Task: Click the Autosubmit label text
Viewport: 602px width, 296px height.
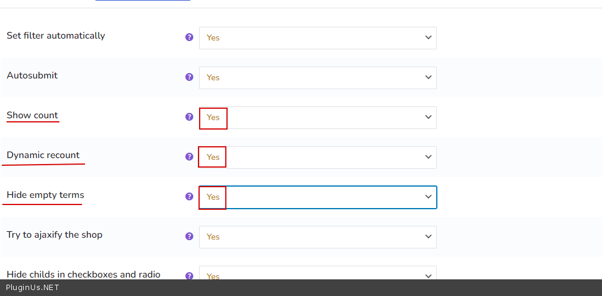Action: click(x=32, y=75)
